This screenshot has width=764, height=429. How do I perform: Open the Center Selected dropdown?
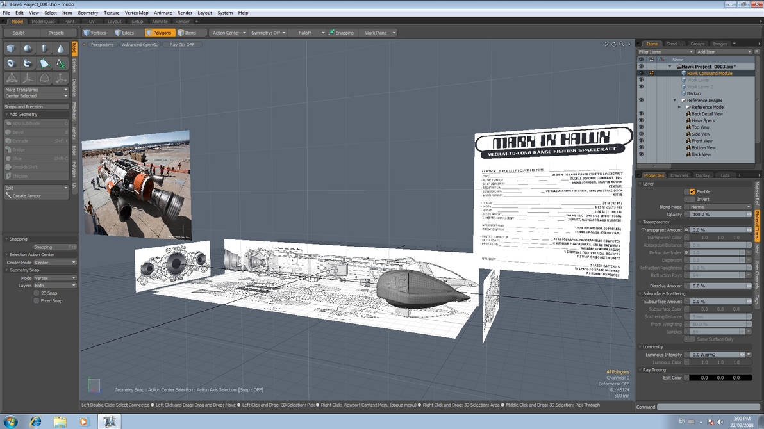pos(36,96)
